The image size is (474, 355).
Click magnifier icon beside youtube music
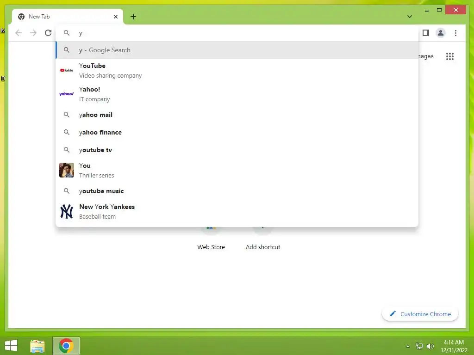point(67,191)
